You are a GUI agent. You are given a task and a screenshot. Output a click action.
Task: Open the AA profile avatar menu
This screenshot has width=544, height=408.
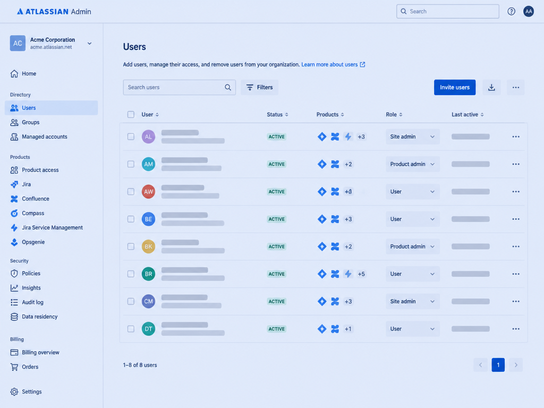[529, 12]
